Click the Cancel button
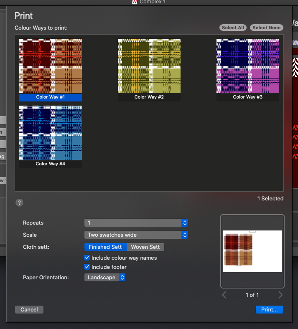Image resolution: width=298 pixels, height=329 pixels. [x=29, y=310]
